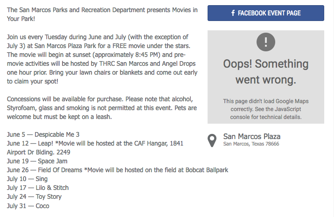This screenshot has height=217, width=334.
Task: Click the grey failed map placeholder
Action: tap(266, 77)
